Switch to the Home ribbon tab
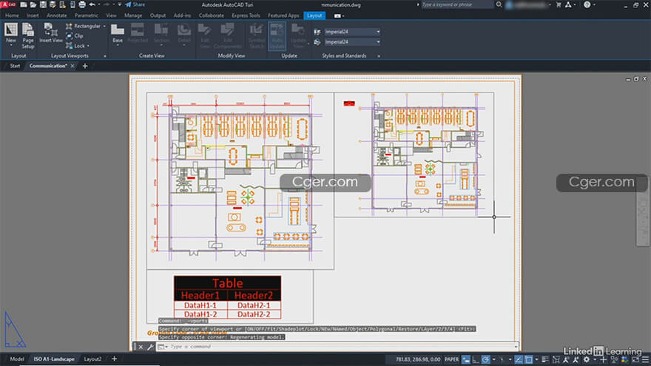This screenshot has height=366, width=651. (x=12, y=16)
